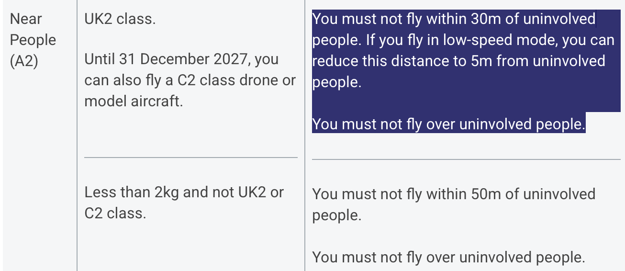The height and width of the screenshot is (271, 625).
Task: Click the "Near People (A2)" row heading
Action: pos(33,40)
